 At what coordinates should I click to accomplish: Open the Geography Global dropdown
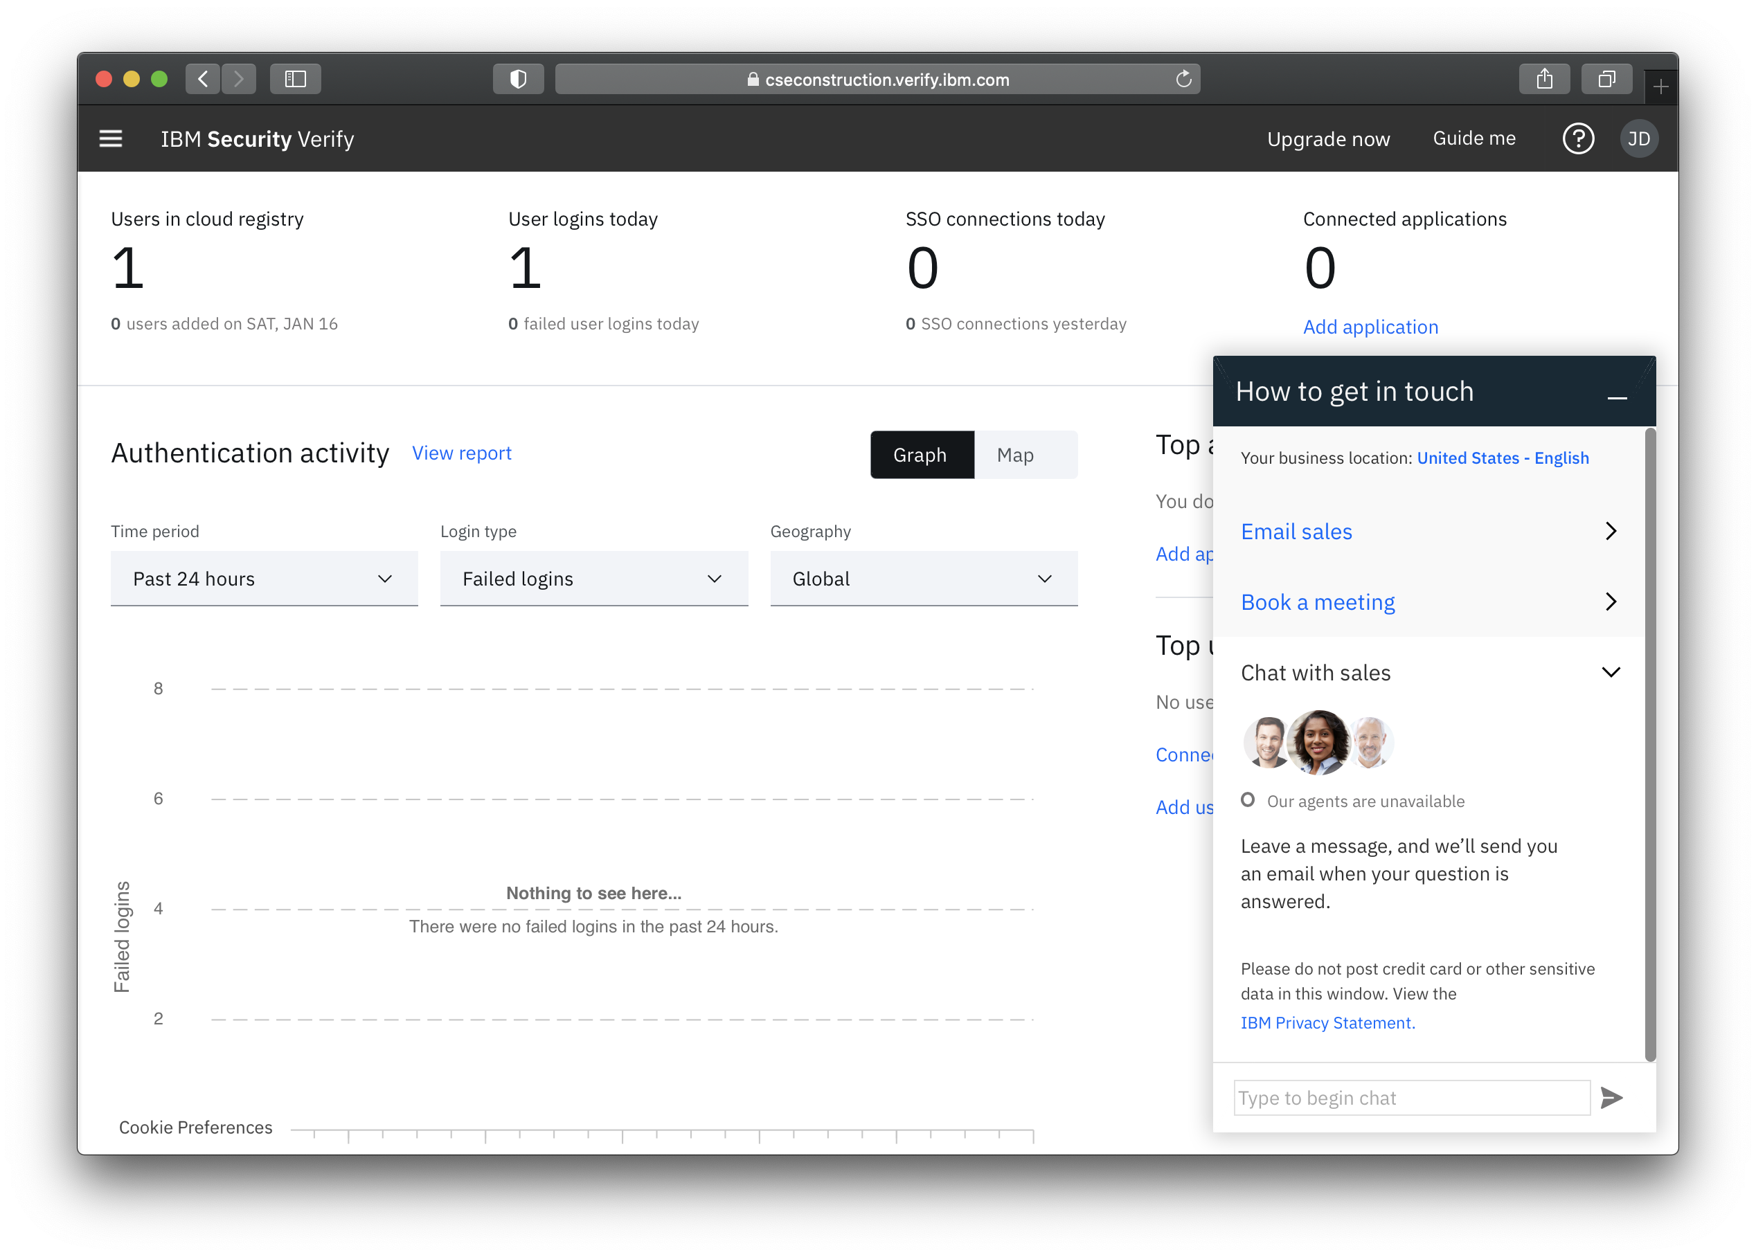pyautogui.click(x=923, y=579)
